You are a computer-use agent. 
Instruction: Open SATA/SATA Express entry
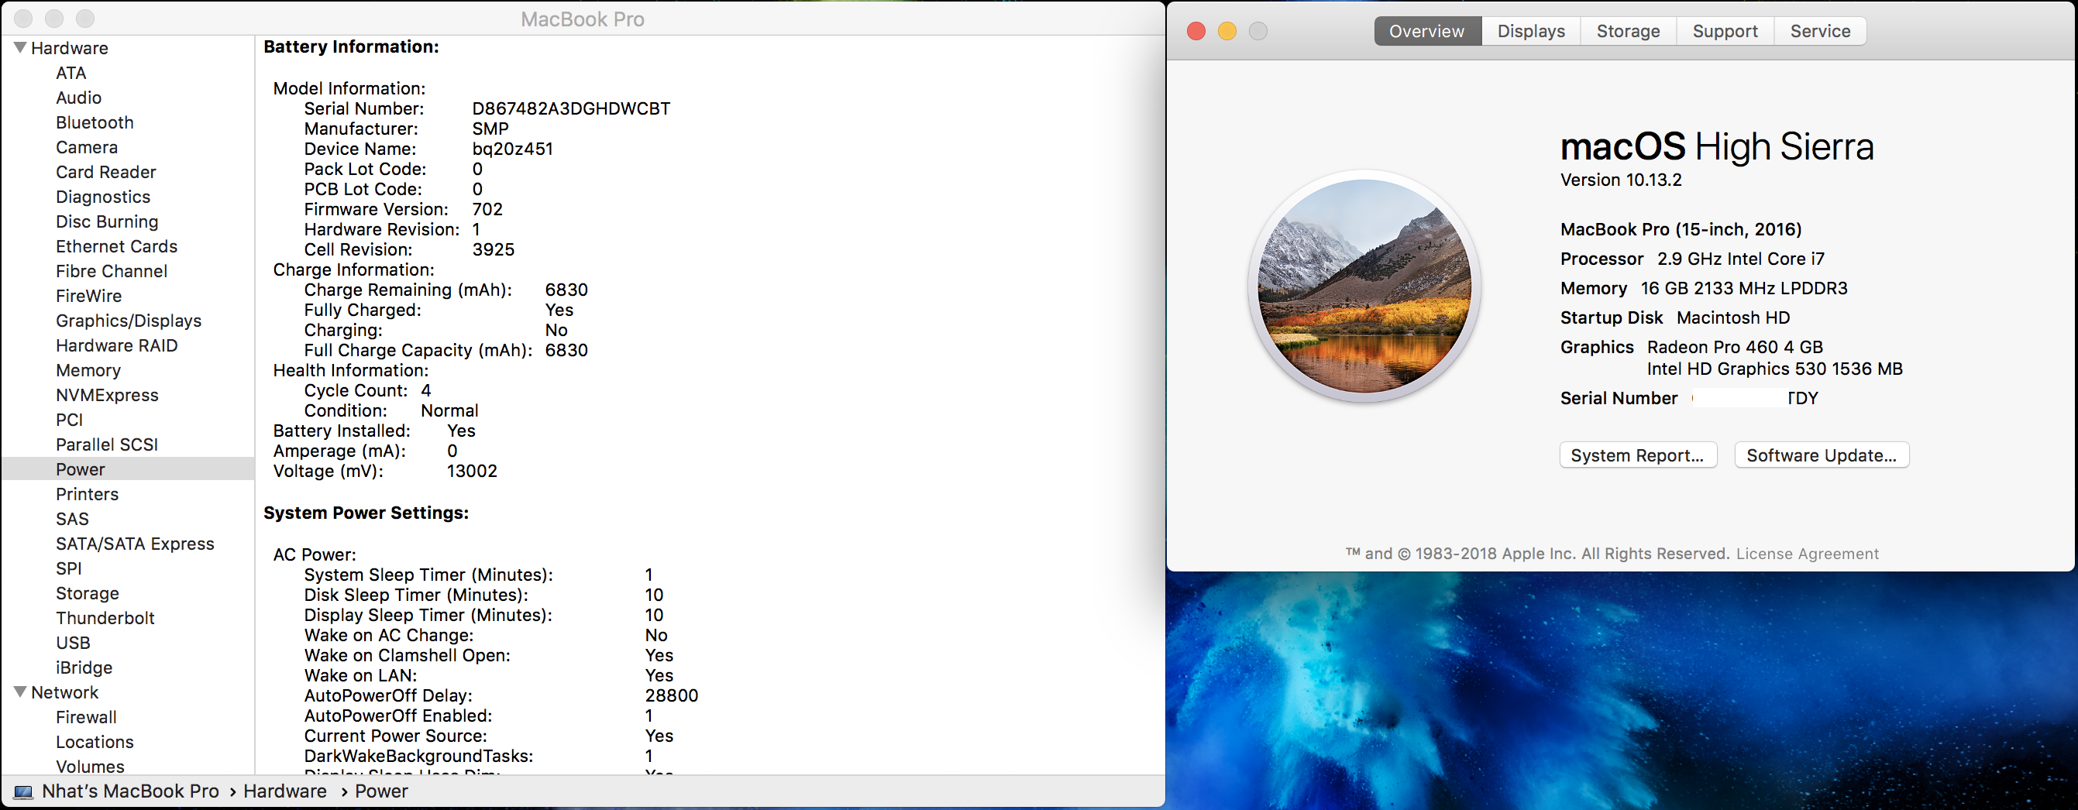(135, 544)
